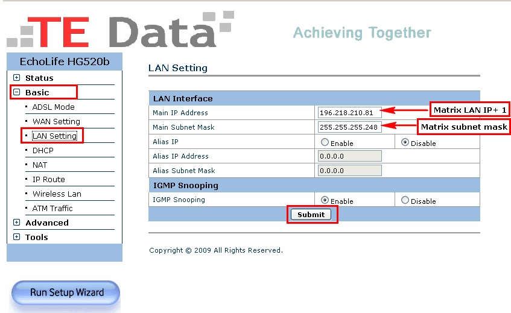Disable IGMP Snooping radio button
The height and width of the screenshot is (313, 511).
pyautogui.click(x=405, y=200)
